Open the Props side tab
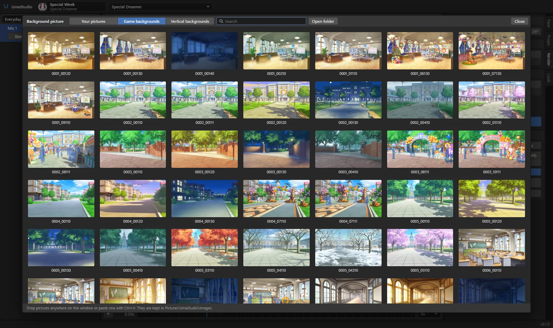Screen dimensions: 553x328 [x=549, y=40]
